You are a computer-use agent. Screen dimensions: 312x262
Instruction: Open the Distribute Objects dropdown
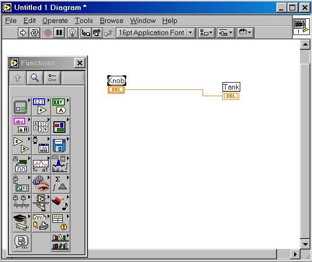(x=226, y=32)
